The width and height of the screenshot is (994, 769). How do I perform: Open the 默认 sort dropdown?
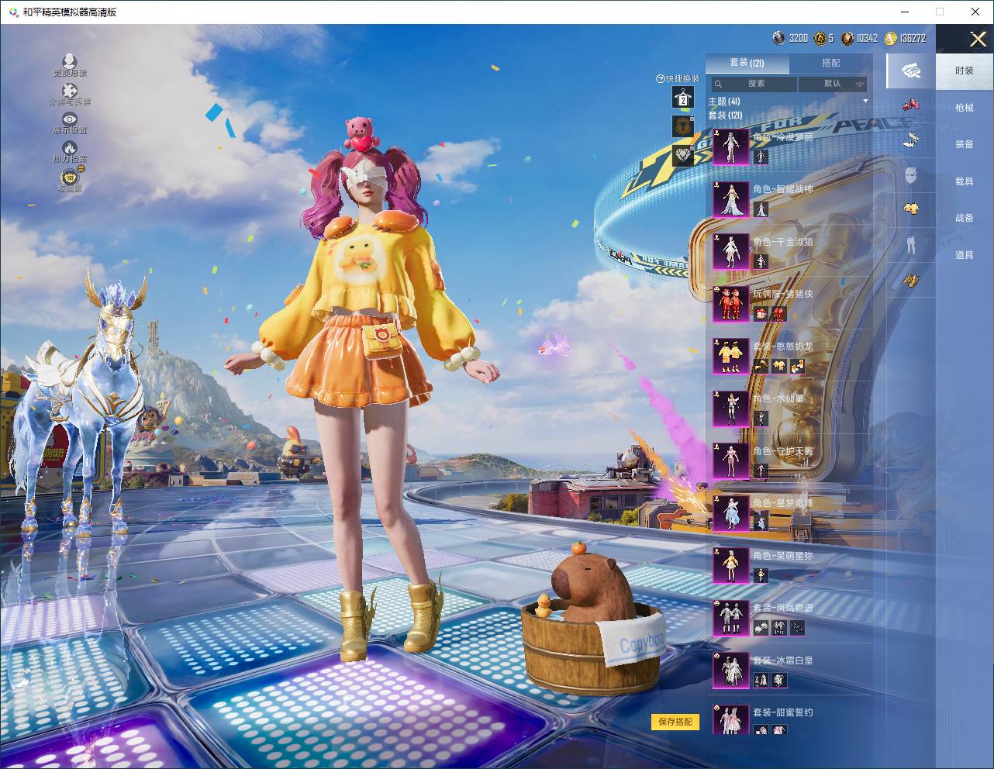click(x=833, y=84)
